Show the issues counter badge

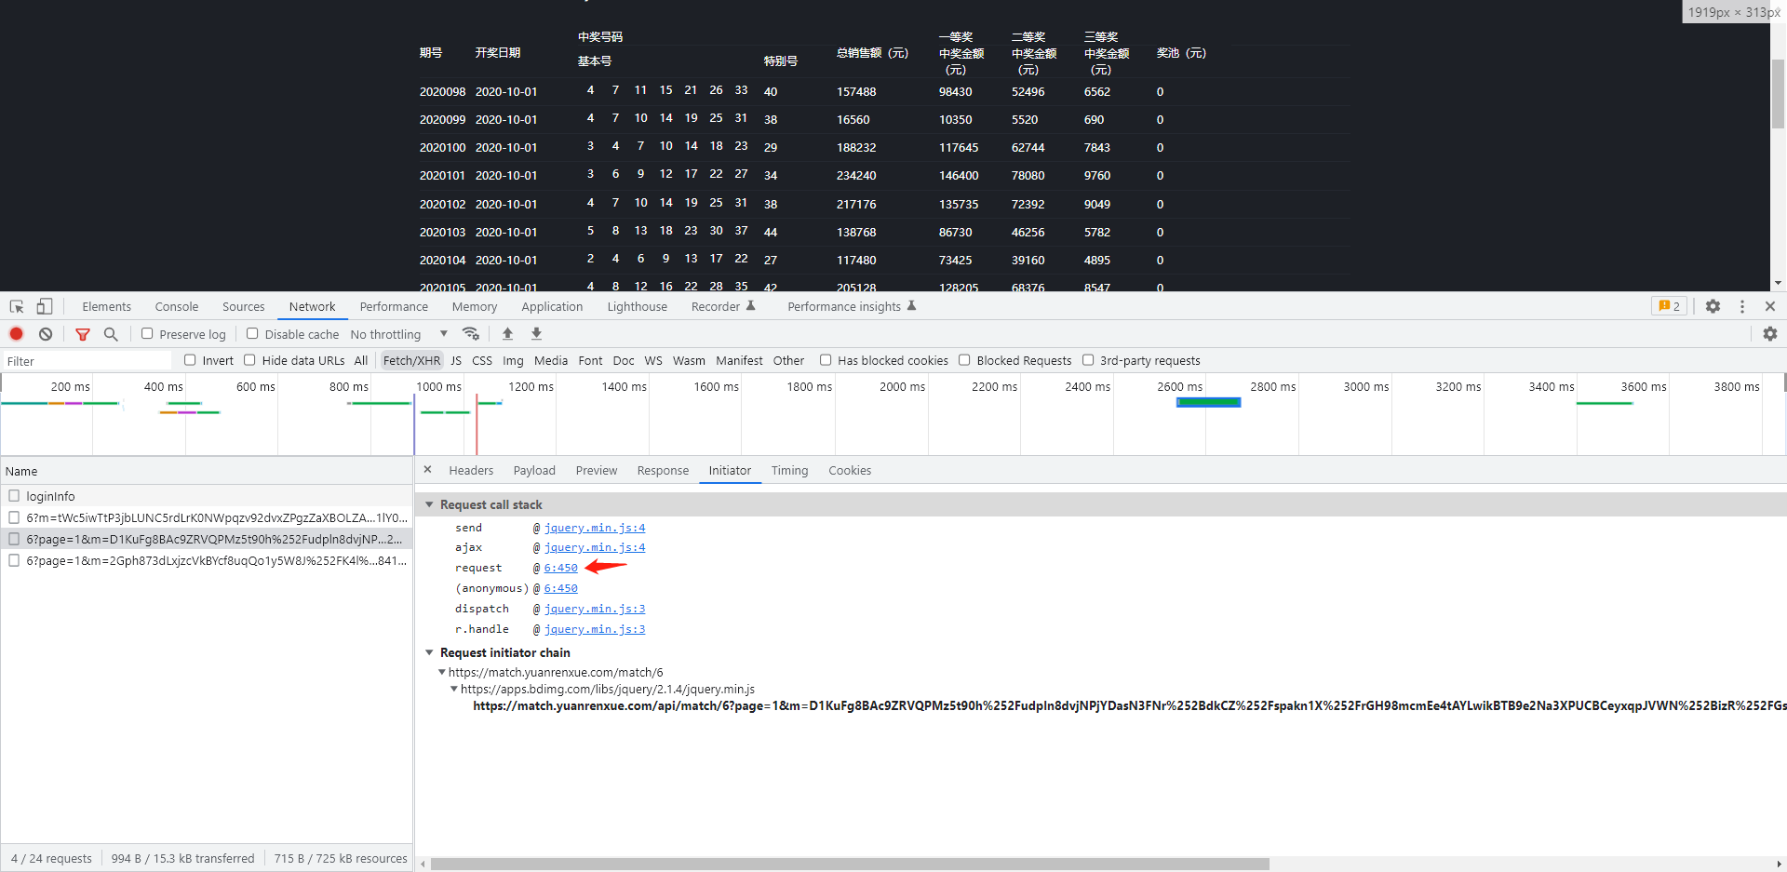pyautogui.click(x=1670, y=306)
